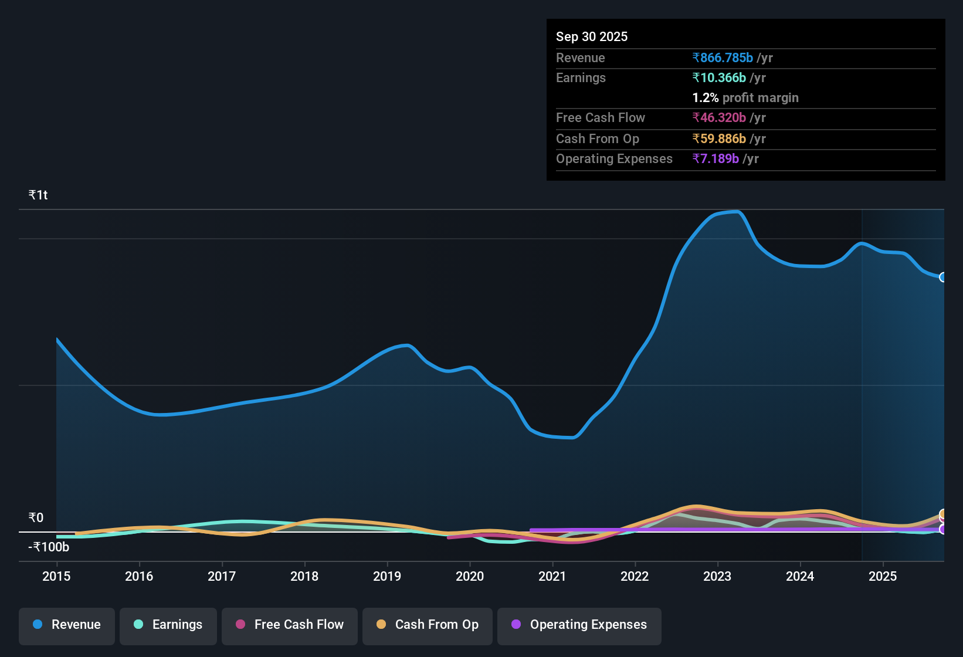Click the 1.2% profit margin text
963x657 pixels.
[745, 98]
